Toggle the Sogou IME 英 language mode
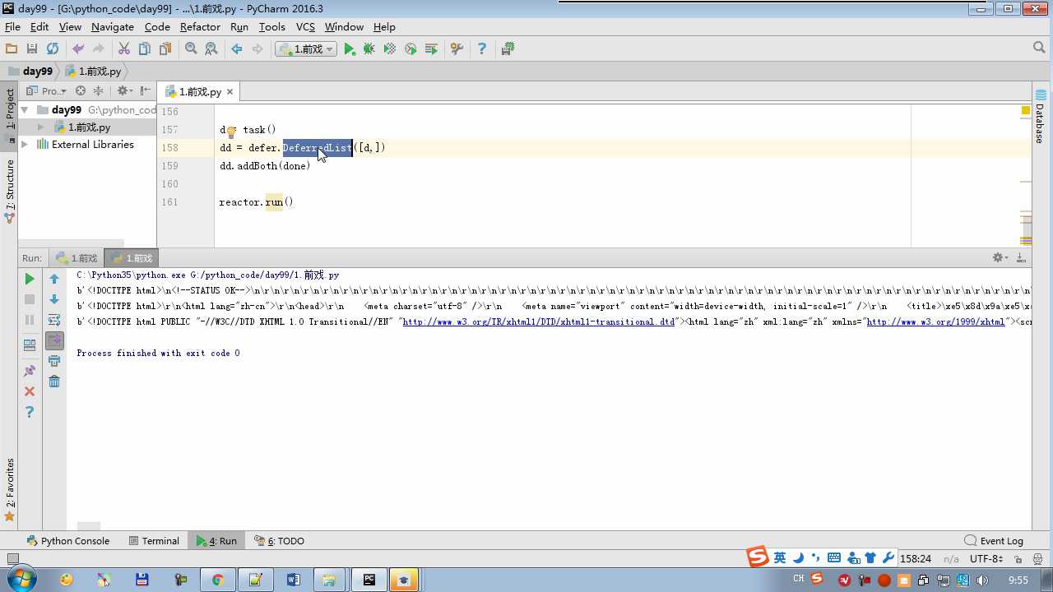Viewport: 1053px width, 592px height. (779, 558)
